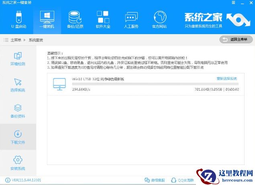Viewport: 255px width, 185px height.
Task: Open the U盘启动 USB boot icon
Action: [19, 17]
